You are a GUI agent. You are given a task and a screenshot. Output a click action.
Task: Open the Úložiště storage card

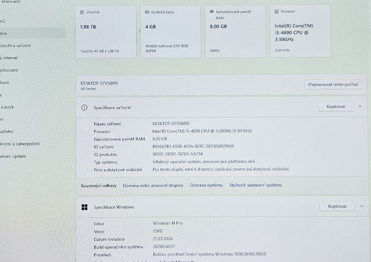(106, 32)
